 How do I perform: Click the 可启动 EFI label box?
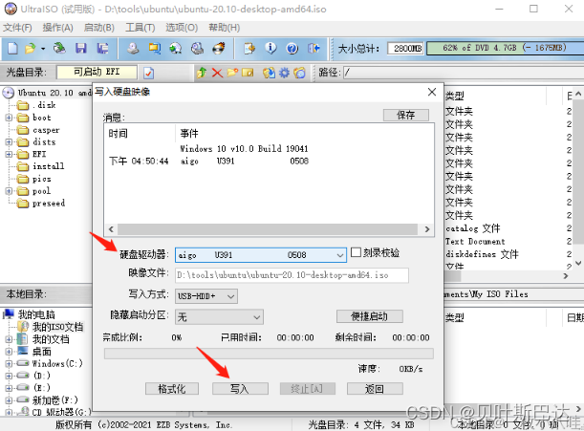coord(97,72)
